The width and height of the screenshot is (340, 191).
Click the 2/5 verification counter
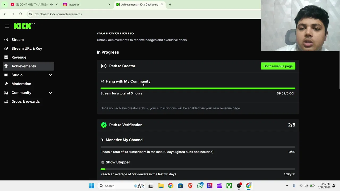point(292,125)
